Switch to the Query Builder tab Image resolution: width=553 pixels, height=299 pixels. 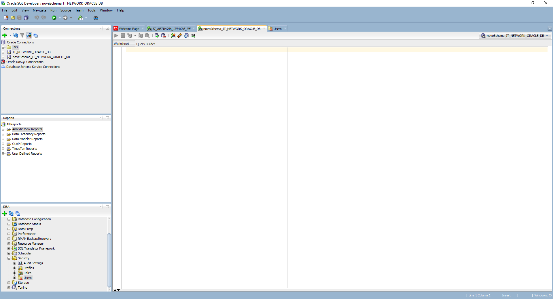click(145, 44)
